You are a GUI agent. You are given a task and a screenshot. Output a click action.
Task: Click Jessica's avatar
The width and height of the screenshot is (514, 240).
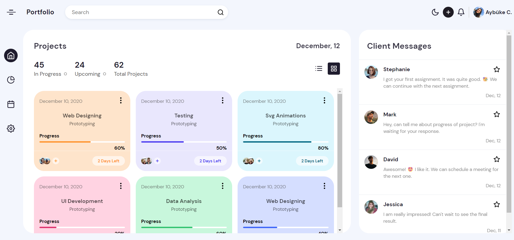click(371, 207)
